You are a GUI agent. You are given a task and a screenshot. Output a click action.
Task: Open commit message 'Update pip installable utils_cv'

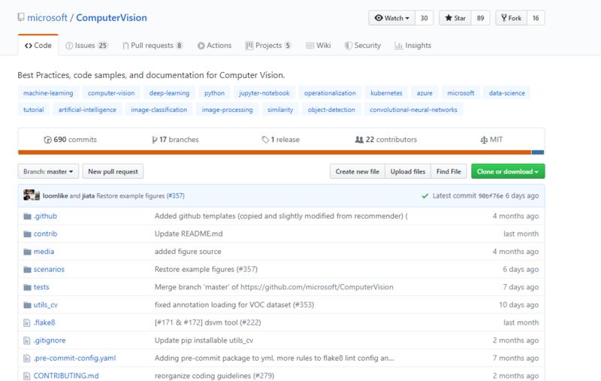click(204, 340)
